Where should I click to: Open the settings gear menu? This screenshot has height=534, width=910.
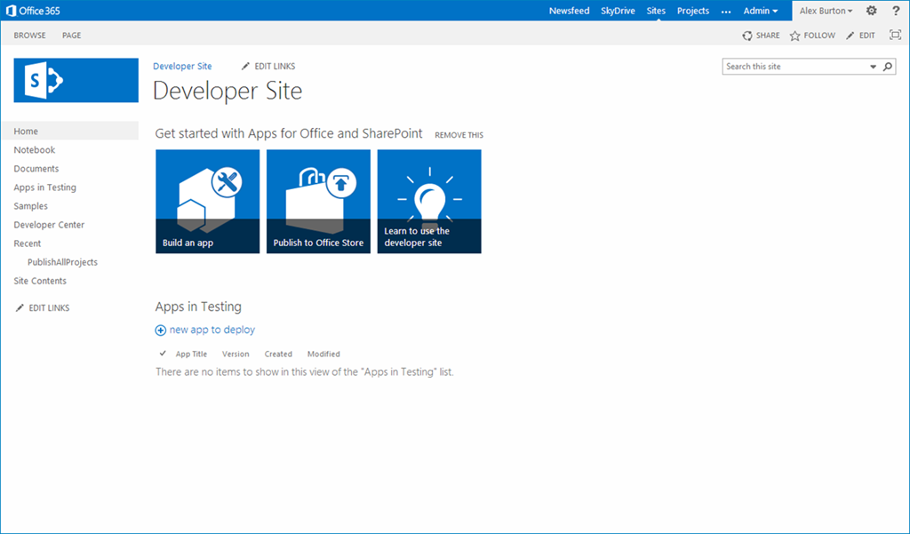click(x=871, y=11)
